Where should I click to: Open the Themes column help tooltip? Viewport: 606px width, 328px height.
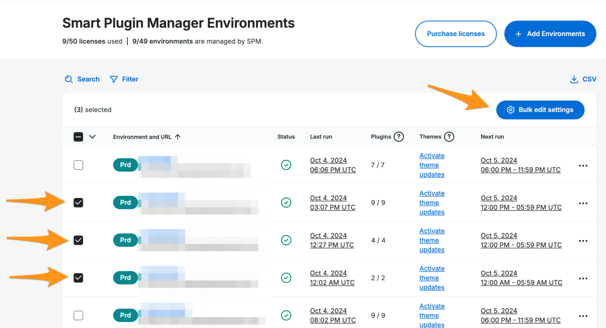pos(449,137)
